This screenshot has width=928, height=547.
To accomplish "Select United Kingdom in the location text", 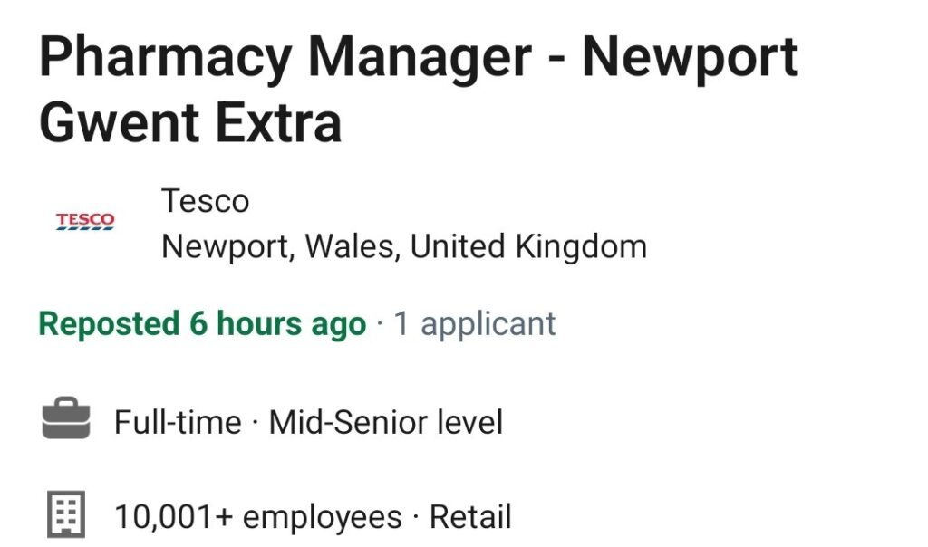I will tap(528, 247).
